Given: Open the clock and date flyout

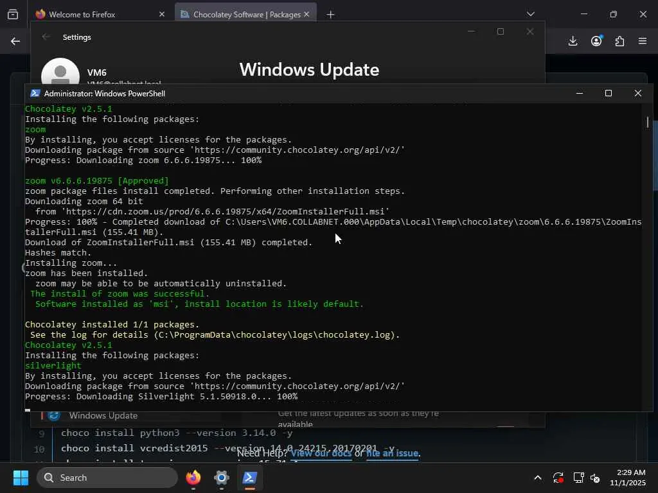Looking at the screenshot, I should [x=628, y=478].
